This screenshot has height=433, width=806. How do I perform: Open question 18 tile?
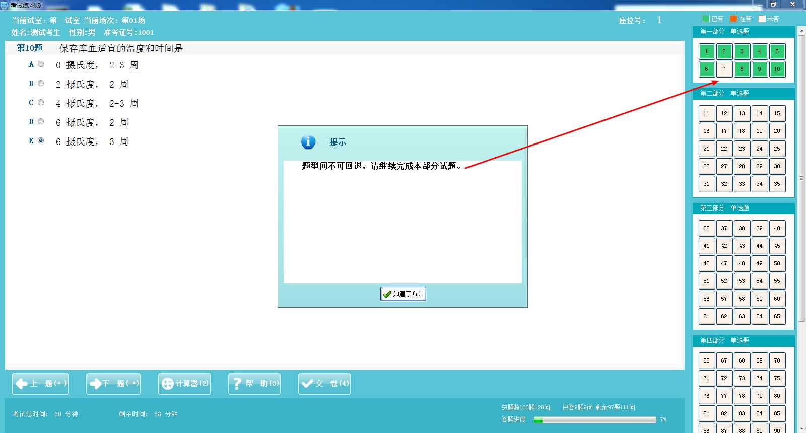tap(742, 131)
